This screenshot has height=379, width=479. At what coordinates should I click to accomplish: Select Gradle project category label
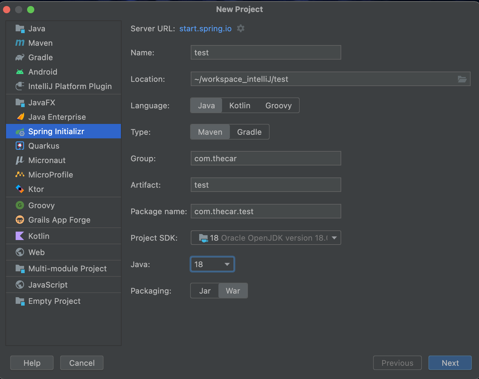[x=41, y=57]
